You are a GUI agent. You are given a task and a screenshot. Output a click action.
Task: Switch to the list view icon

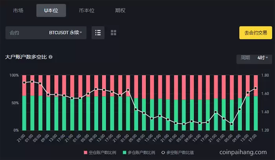click(x=98, y=33)
